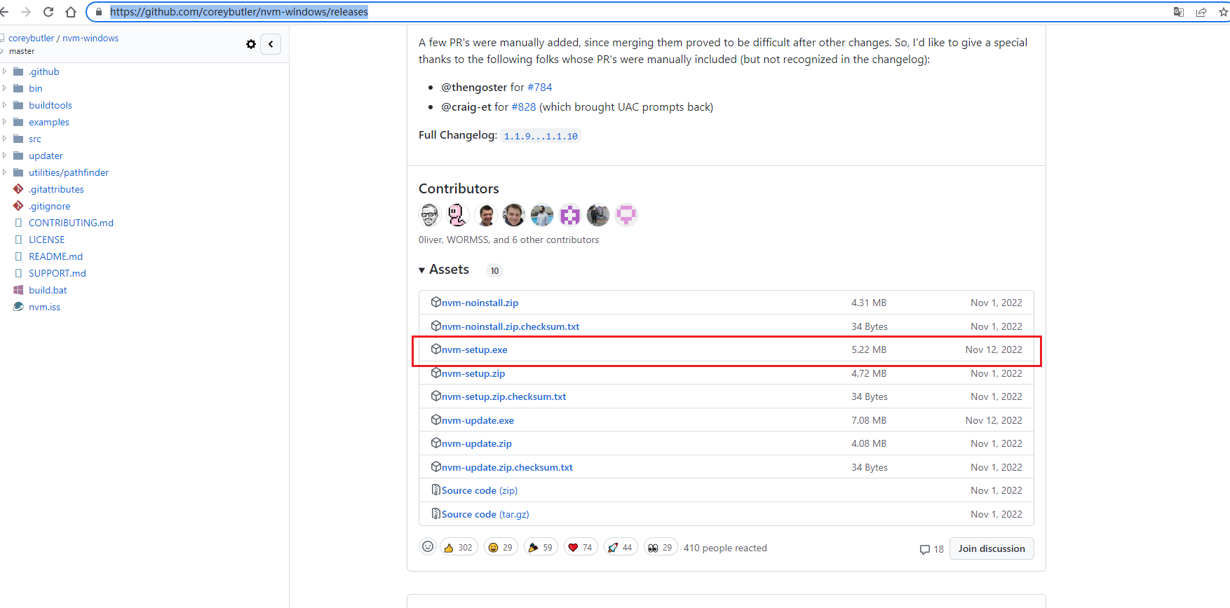The width and height of the screenshot is (1230, 608).
Task: Open the sidebar settings gear icon
Action: [x=251, y=44]
